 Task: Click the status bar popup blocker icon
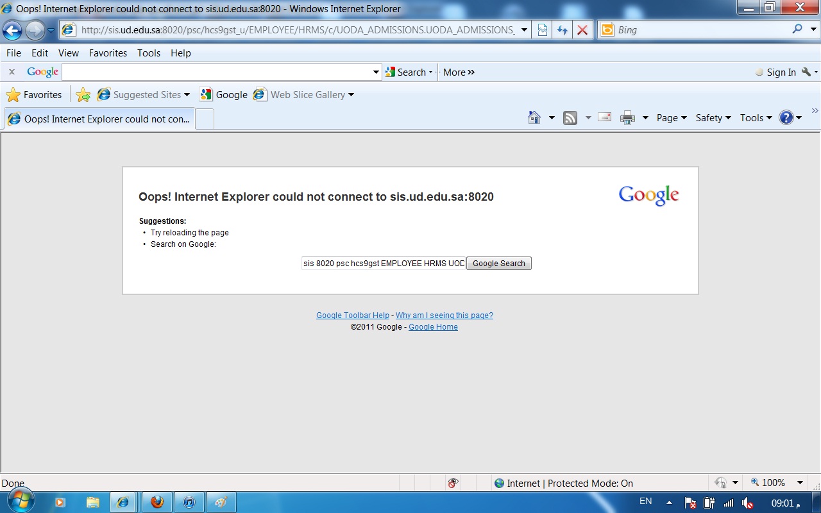click(453, 483)
